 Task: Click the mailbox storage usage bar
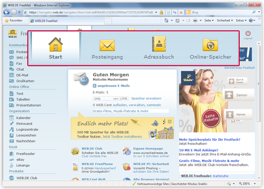(111, 99)
